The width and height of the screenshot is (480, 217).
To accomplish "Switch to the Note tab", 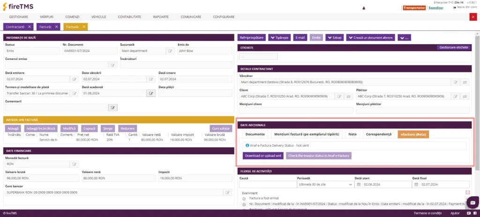I will click(x=352, y=135).
